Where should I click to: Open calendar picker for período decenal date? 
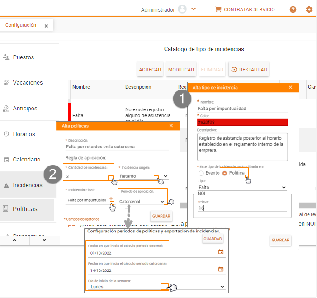coord(221,252)
